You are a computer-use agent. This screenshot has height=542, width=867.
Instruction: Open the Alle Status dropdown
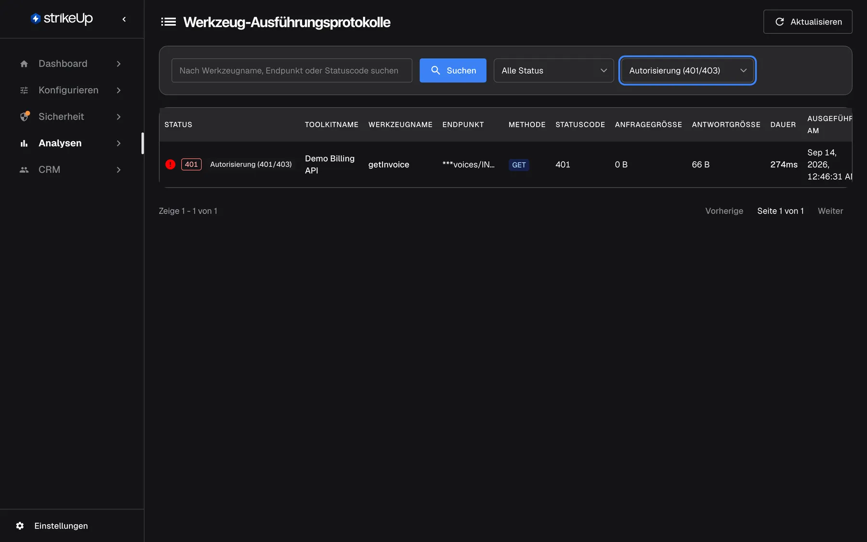click(x=553, y=70)
